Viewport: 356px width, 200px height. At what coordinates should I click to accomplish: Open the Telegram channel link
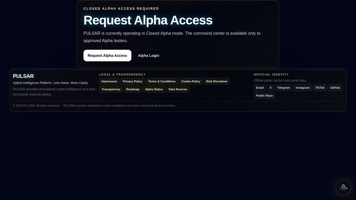coord(284,88)
